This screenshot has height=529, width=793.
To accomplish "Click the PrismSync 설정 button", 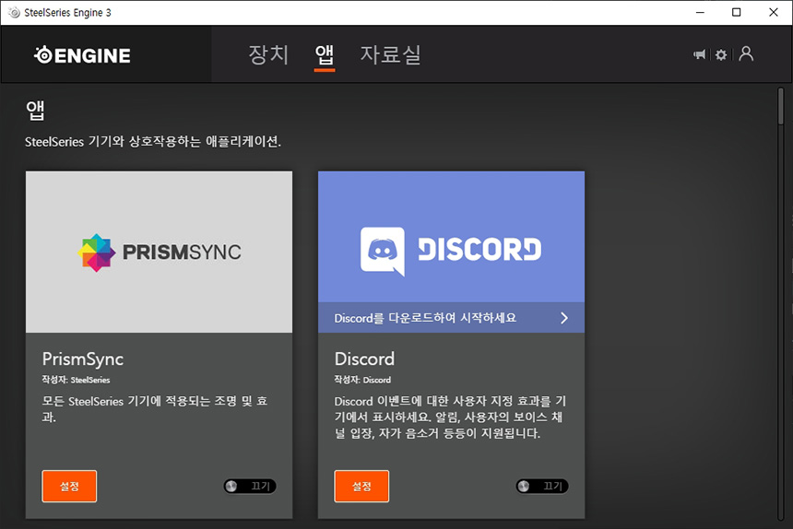I will tap(69, 486).
